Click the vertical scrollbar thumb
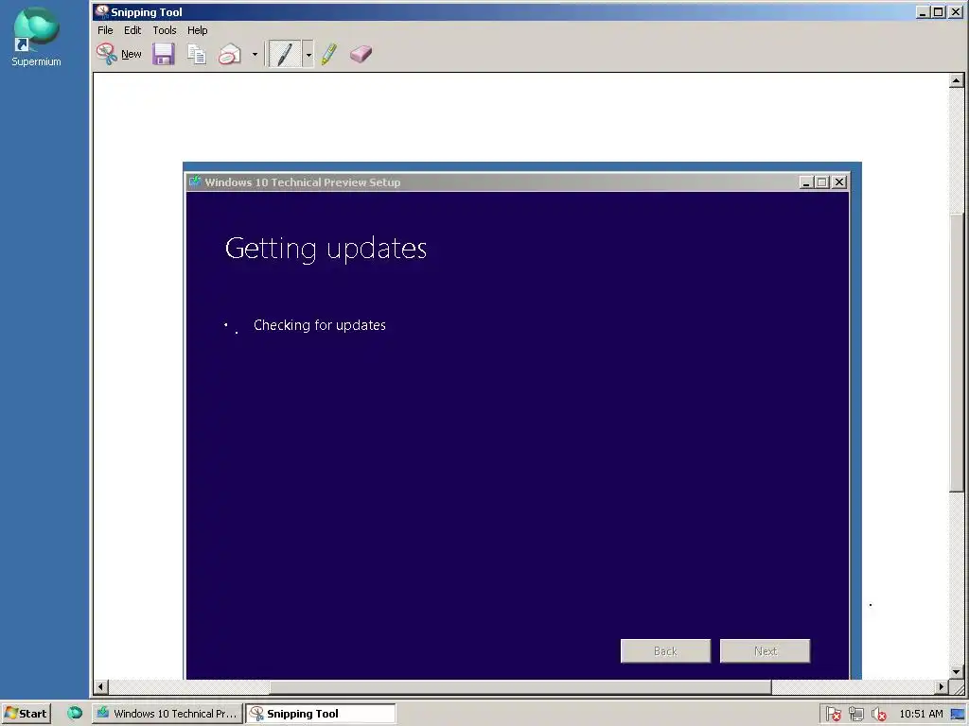 (x=956, y=353)
